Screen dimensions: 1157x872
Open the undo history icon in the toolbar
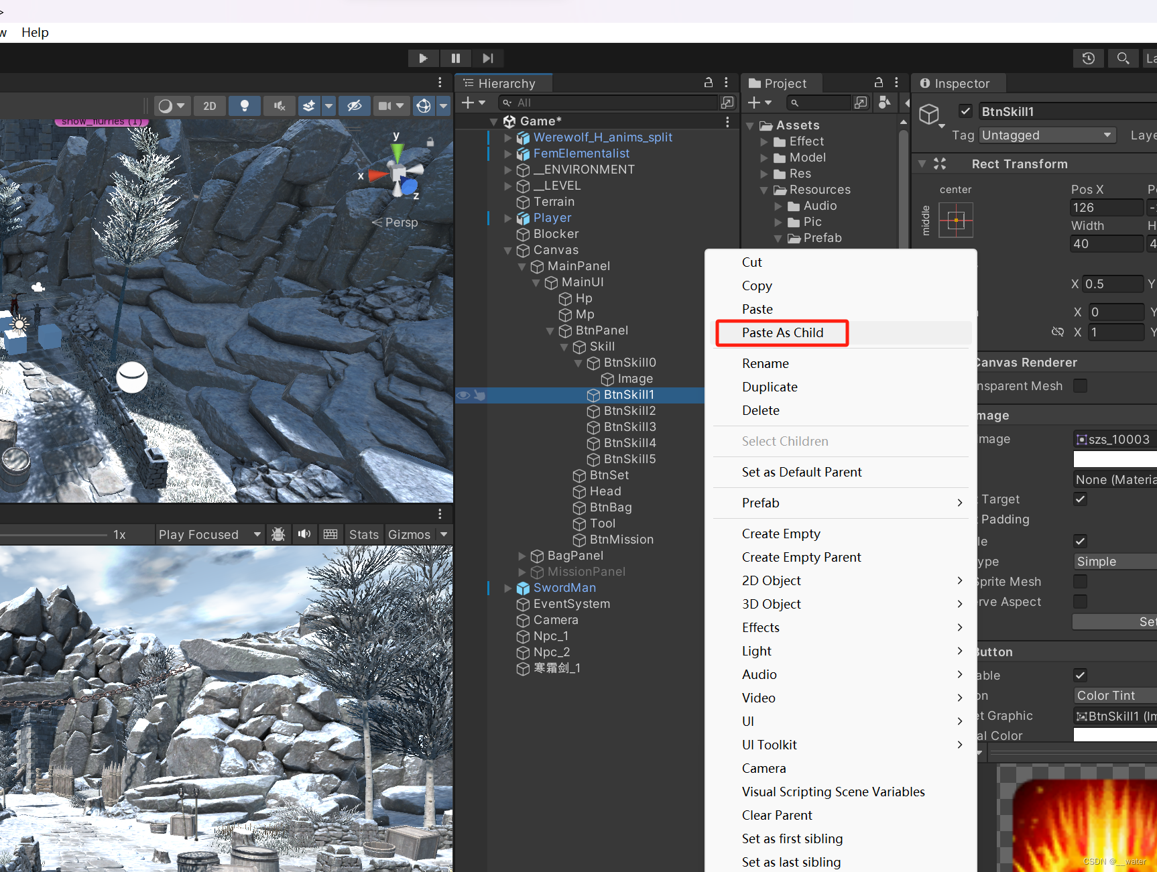pyautogui.click(x=1088, y=58)
